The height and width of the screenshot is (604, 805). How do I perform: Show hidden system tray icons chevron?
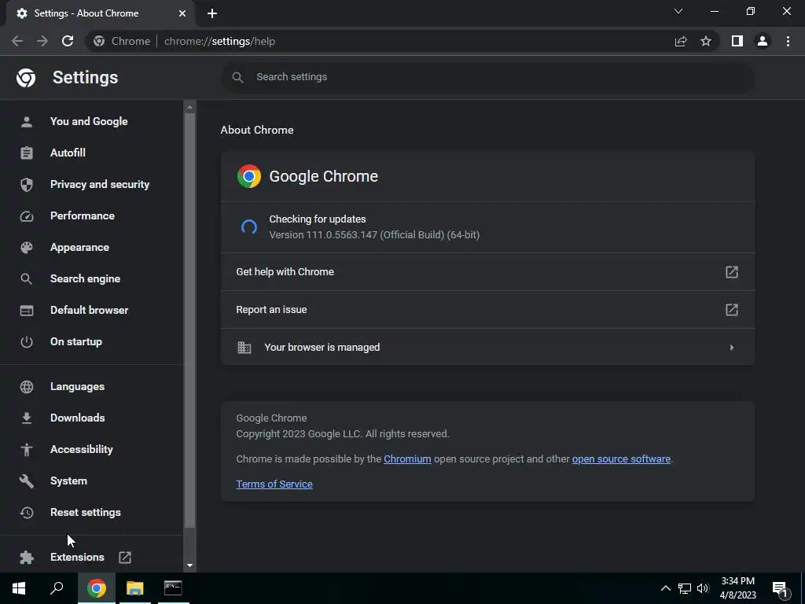(665, 588)
